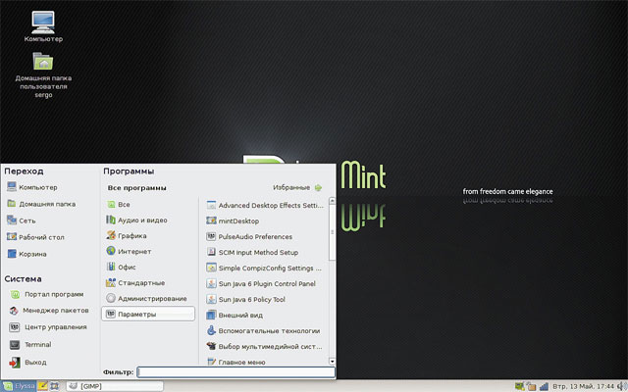Click the Фильтр search field
This screenshot has height=392, width=628.
(236, 372)
